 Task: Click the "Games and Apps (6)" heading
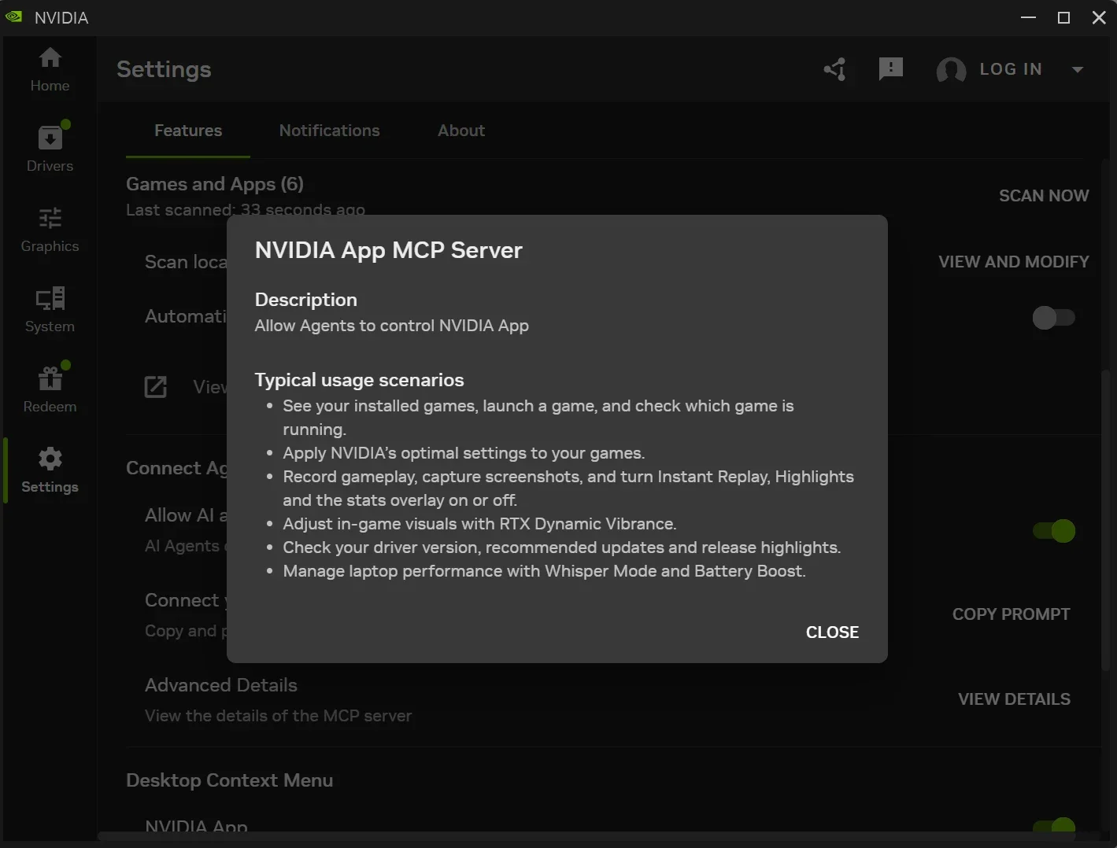coord(215,184)
